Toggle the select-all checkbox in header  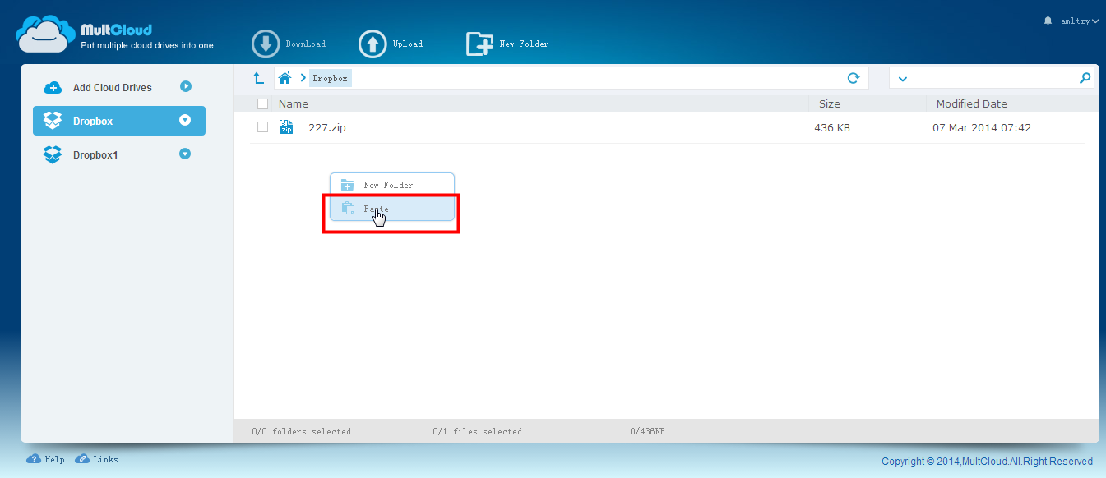tap(262, 103)
